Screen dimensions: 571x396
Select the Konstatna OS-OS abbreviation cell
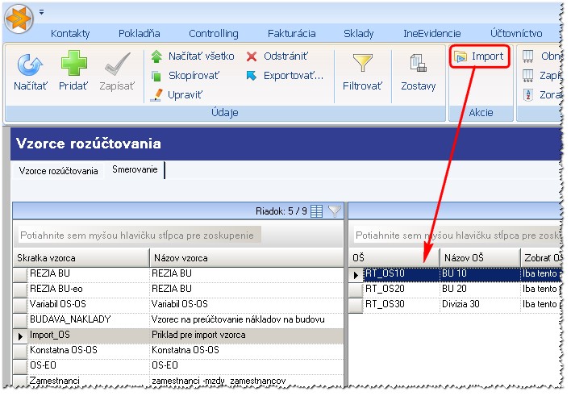[89, 350]
